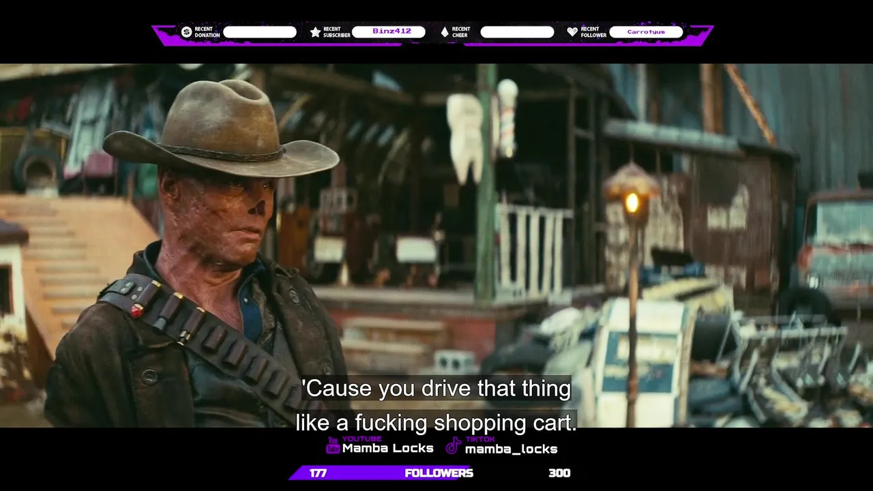Click the empty recent donation field
873x491 pixels.
[260, 32]
